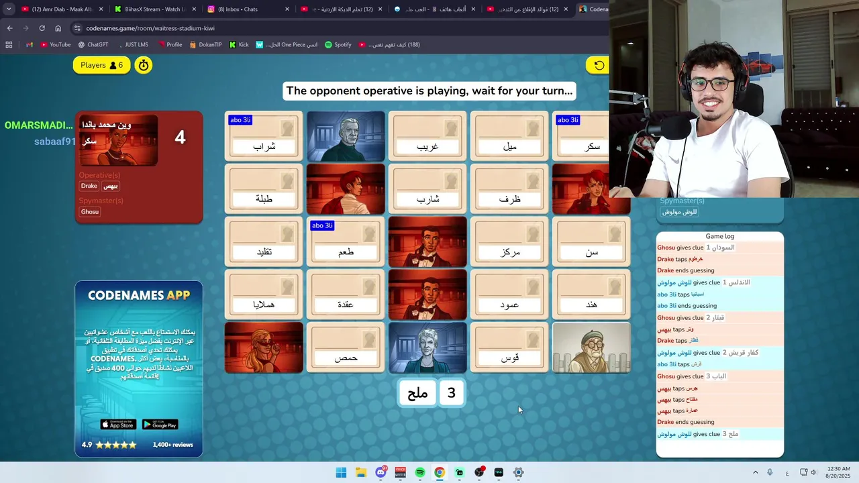Open the site info icon in address bar
This screenshot has width=859, height=483.
pyautogui.click(x=77, y=28)
